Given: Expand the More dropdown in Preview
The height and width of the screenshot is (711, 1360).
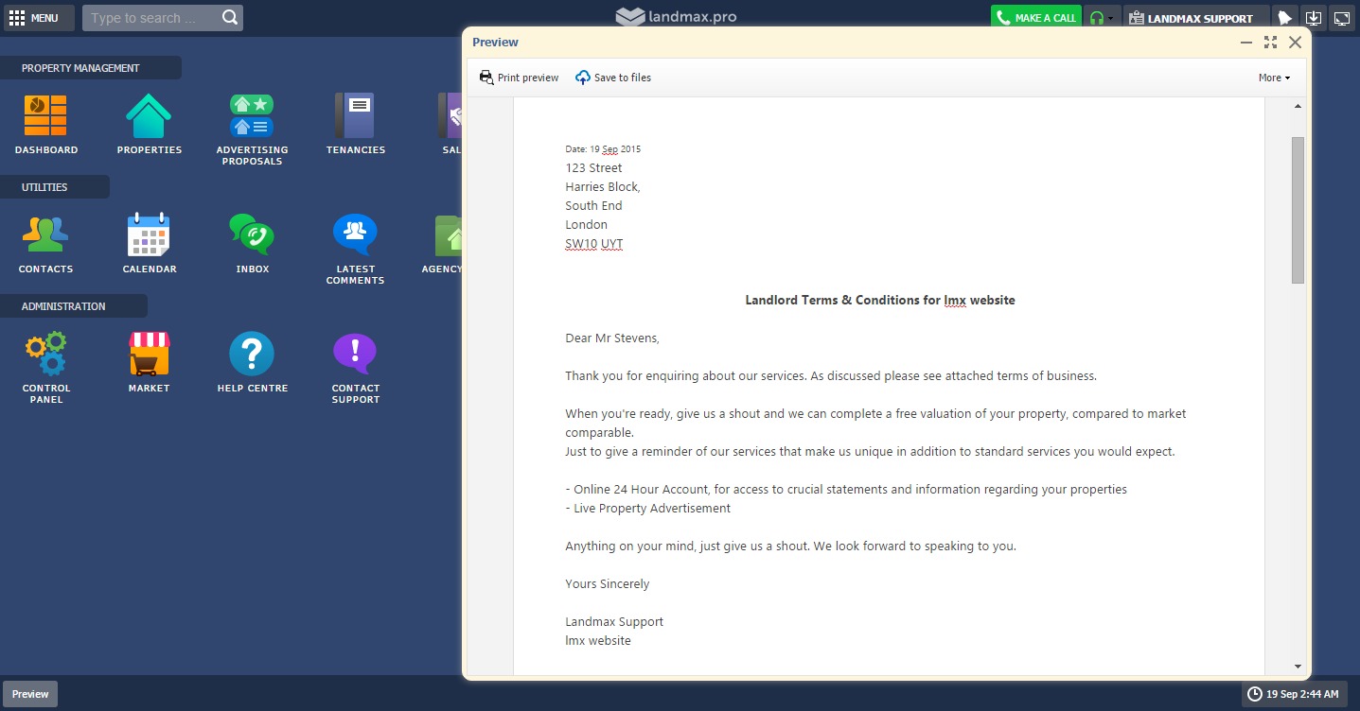Looking at the screenshot, I should click(1274, 78).
